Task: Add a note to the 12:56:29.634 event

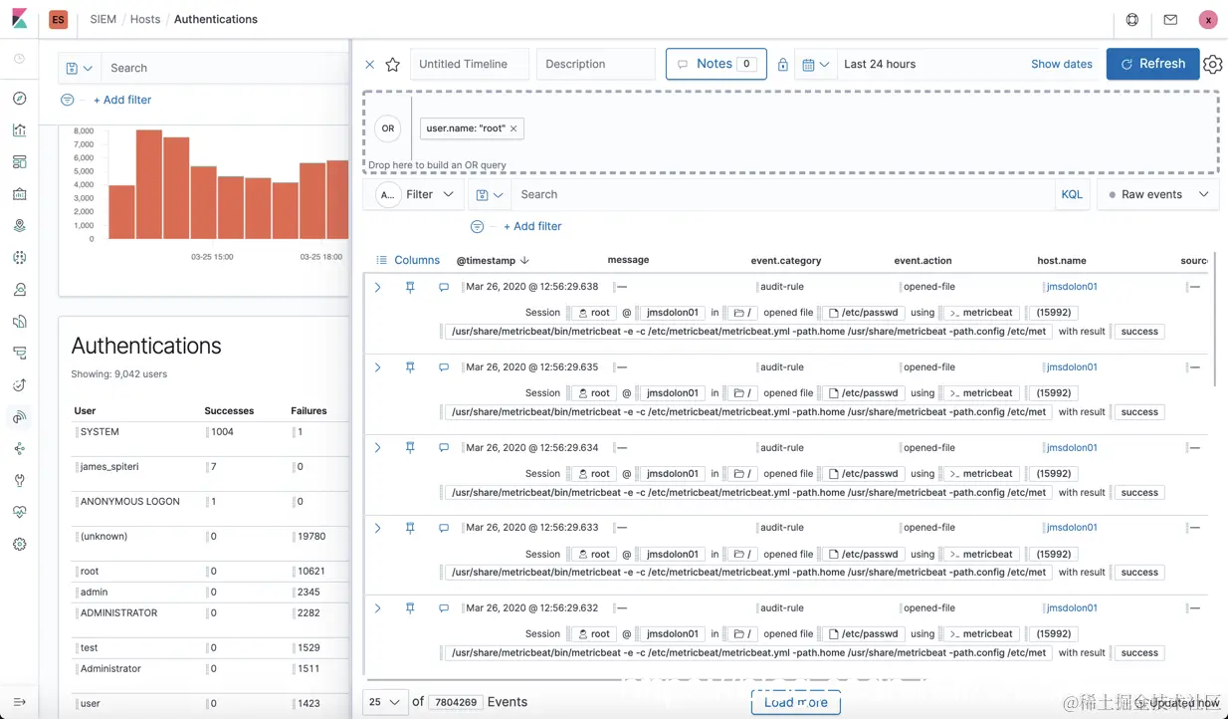Action: (x=444, y=448)
